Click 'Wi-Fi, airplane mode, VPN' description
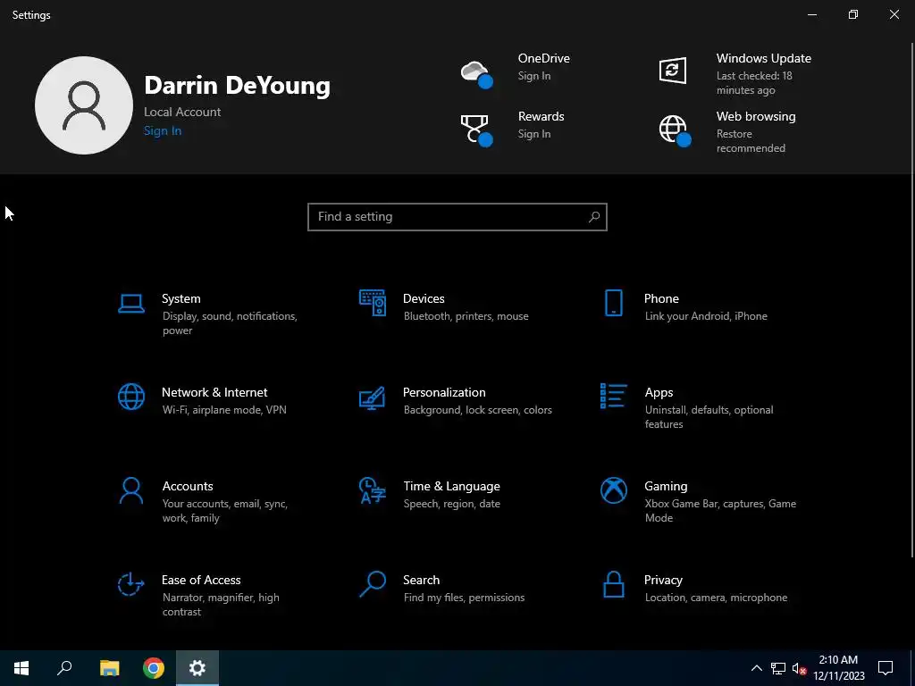The image size is (915, 686). tap(224, 410)
